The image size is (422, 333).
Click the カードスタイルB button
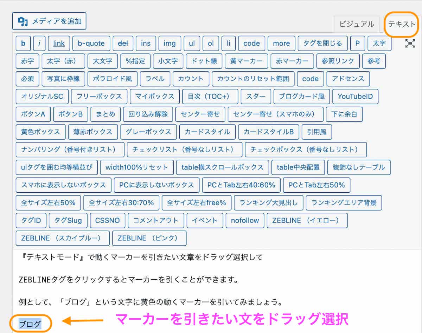tap(269, 132)
